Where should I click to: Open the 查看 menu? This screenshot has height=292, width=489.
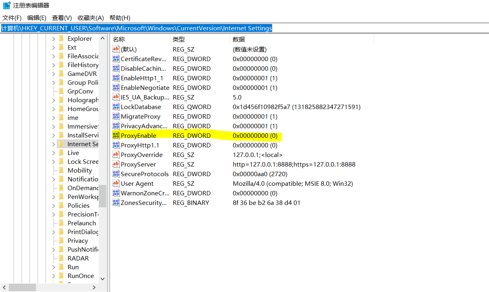(61, 18)
